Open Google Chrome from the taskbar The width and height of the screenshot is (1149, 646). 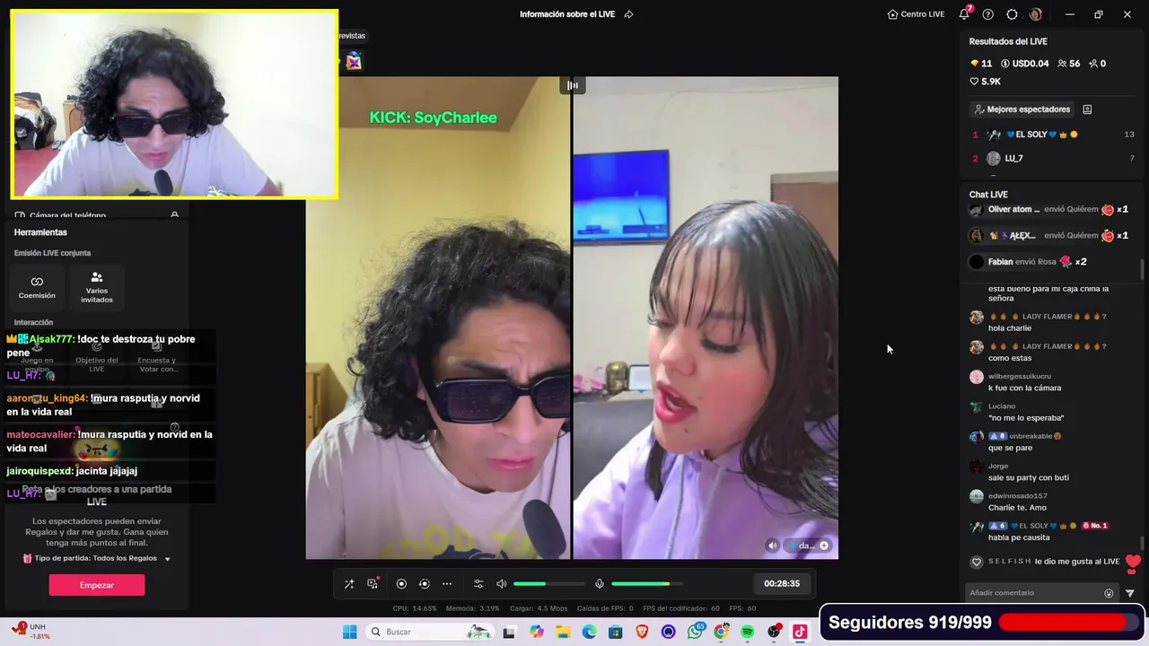[721, 632]
